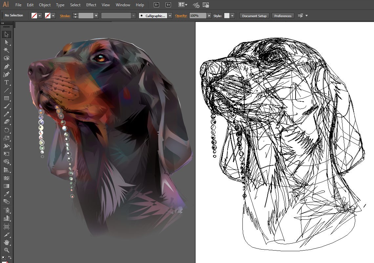Pick the Eyedropper tool
Viewport: 374px width, 263px height.
pos(7,194)
